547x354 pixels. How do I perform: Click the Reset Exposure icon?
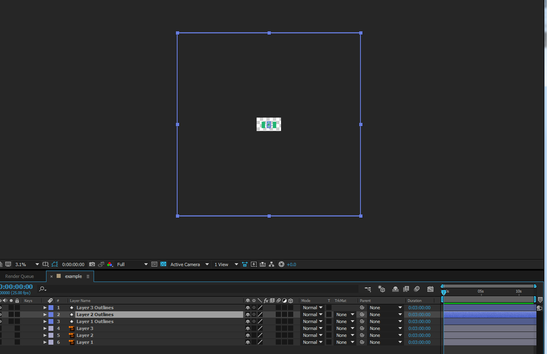[x=281, y=264]
